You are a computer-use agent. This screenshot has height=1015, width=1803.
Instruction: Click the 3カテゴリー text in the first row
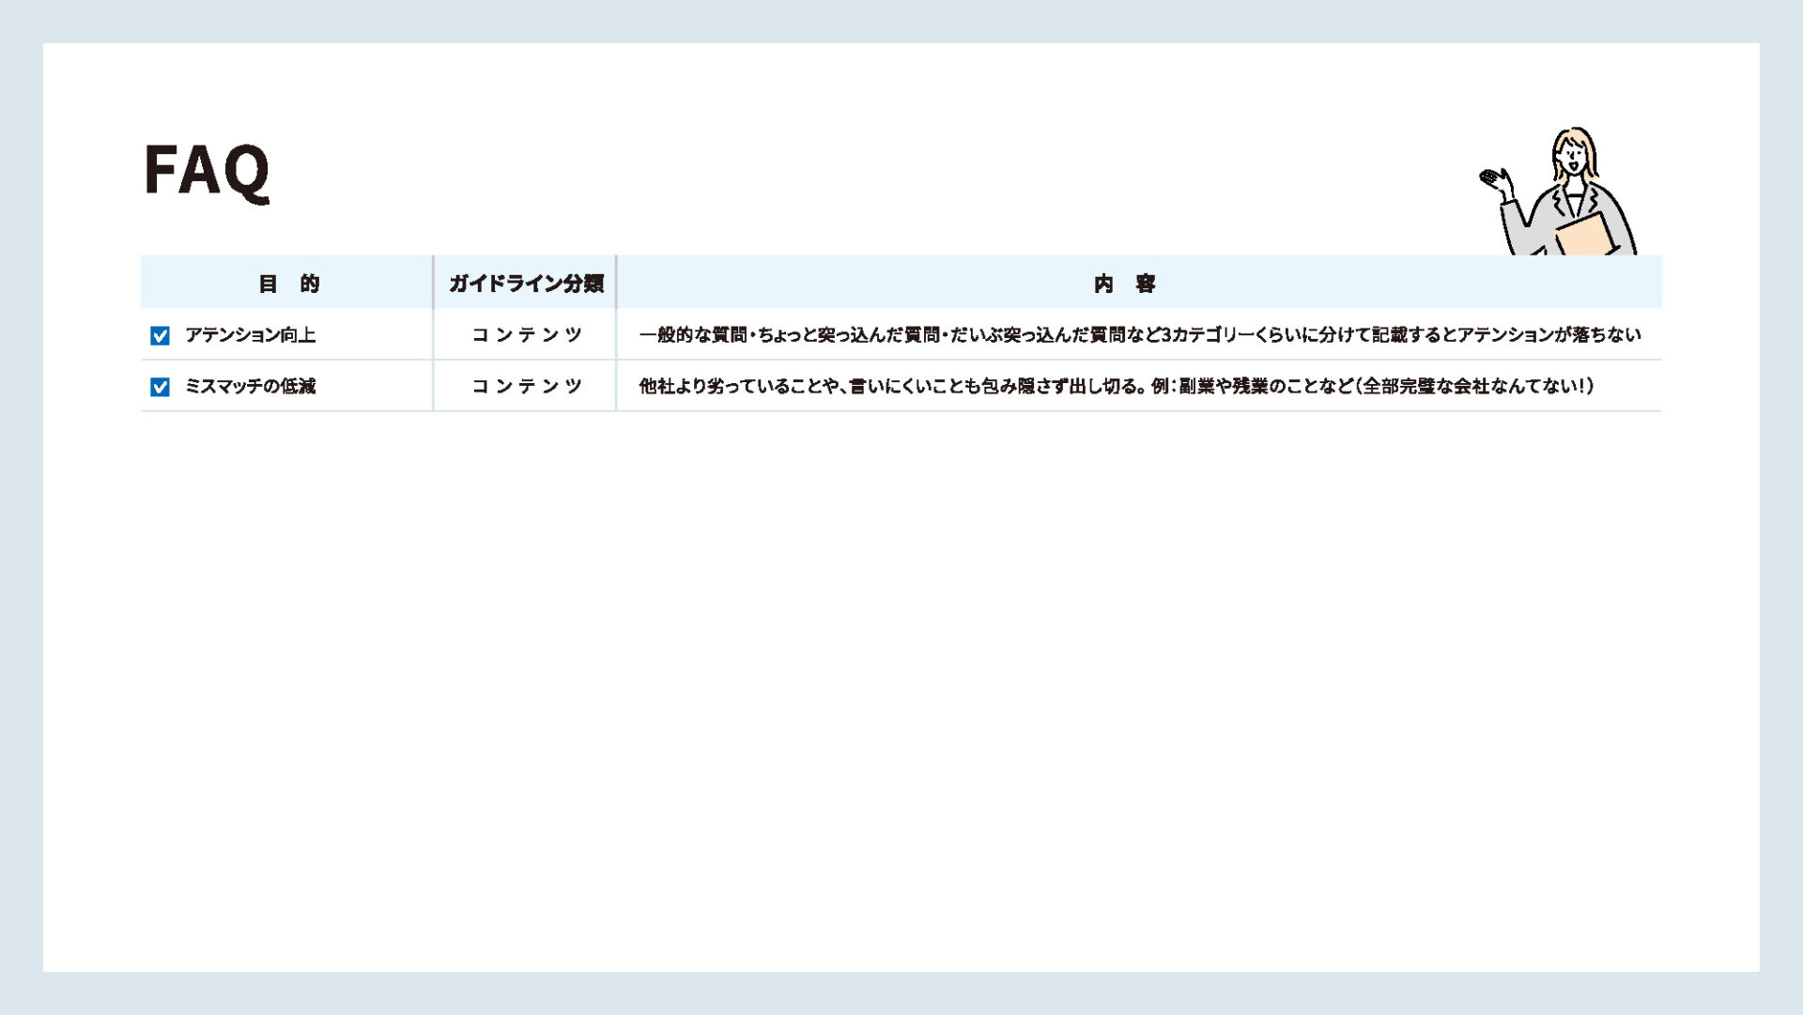1205,335
